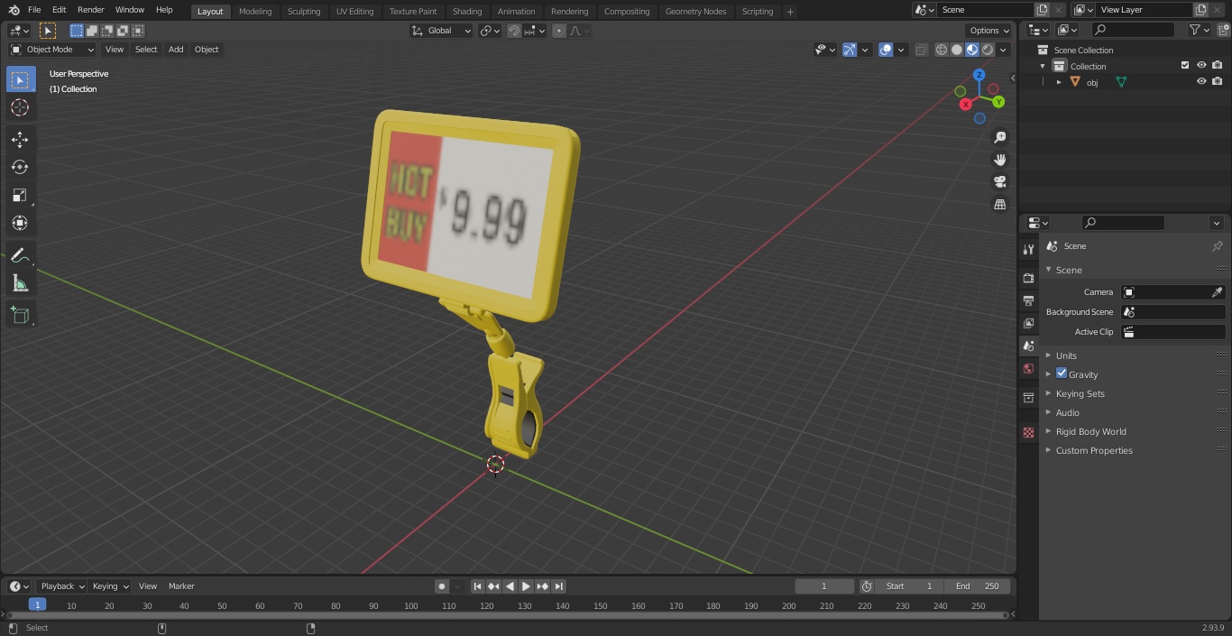Open the World properties tab

1028,369
